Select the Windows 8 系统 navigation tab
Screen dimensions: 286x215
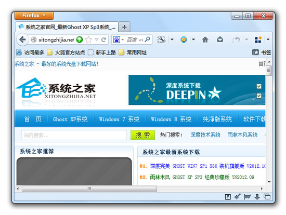(171, 119)
